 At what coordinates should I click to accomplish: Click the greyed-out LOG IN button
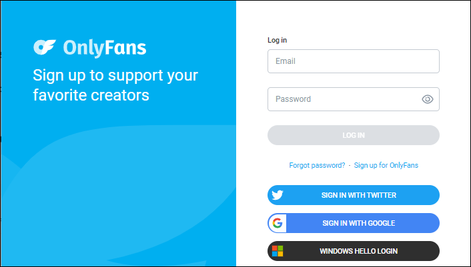click(x=354, y=135)
